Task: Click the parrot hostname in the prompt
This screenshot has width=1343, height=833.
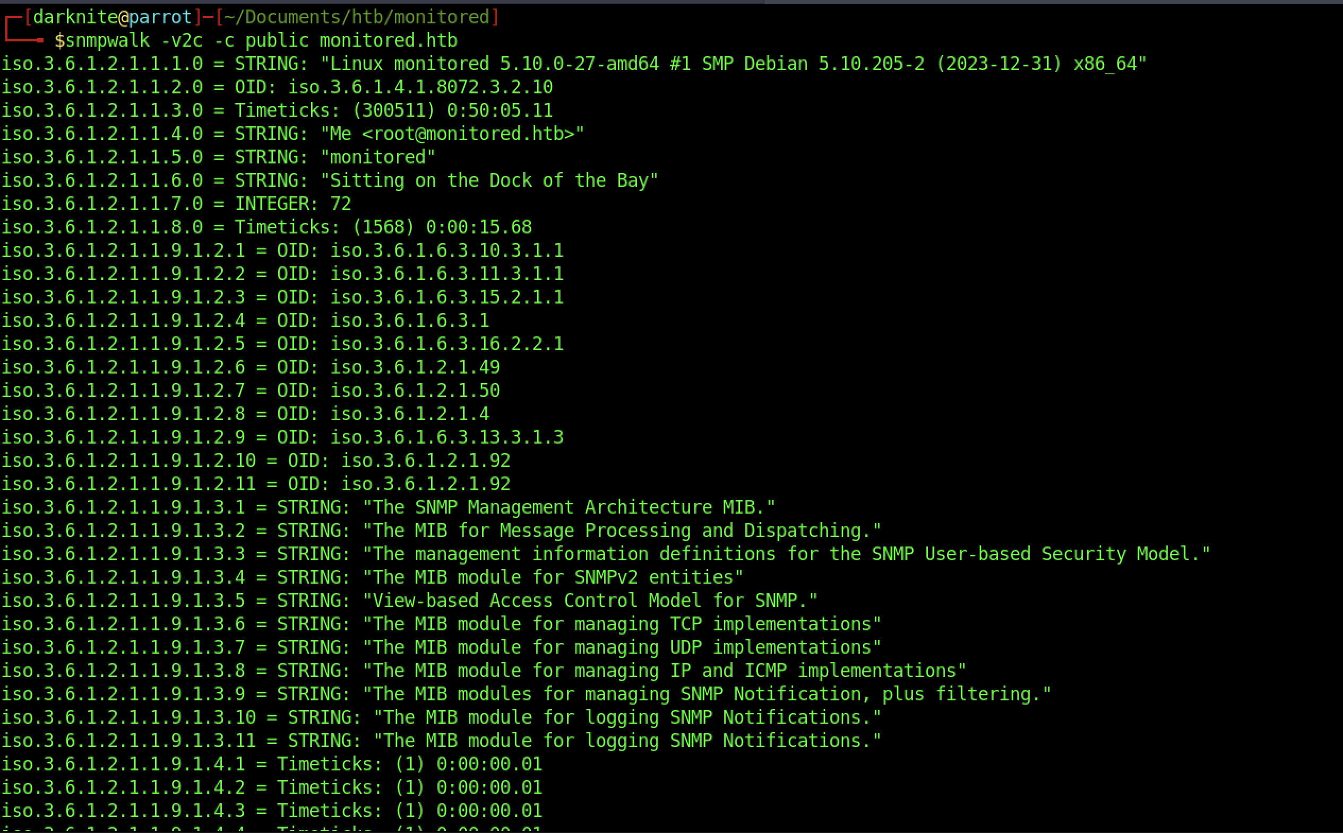Action: tap(160, 18)
